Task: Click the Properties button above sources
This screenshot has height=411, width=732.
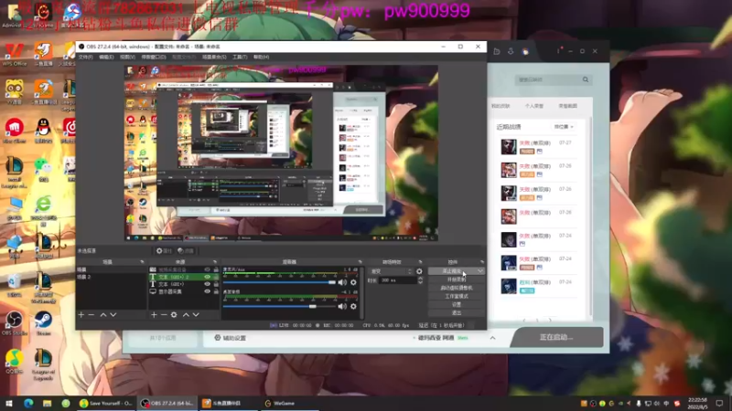Action: [x=164, y=250]
